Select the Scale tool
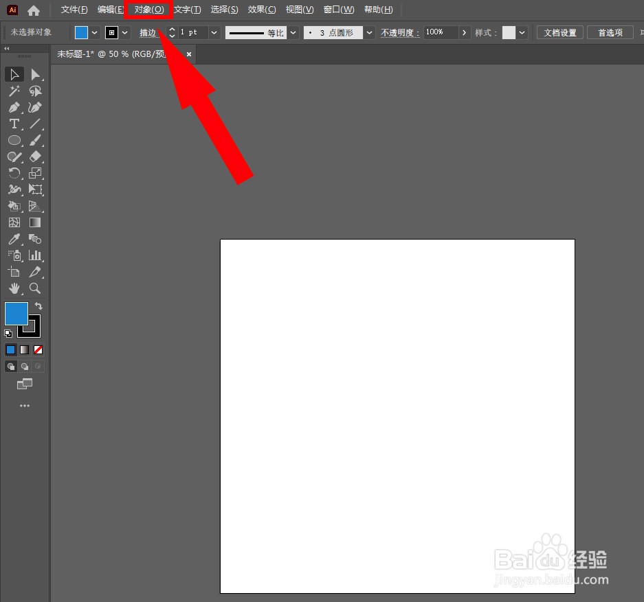 click(35, 173)
